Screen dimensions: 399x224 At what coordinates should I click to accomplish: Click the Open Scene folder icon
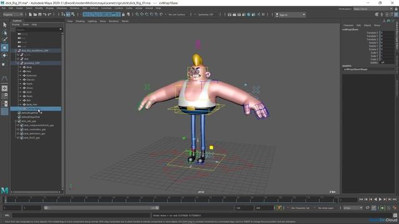35,14
